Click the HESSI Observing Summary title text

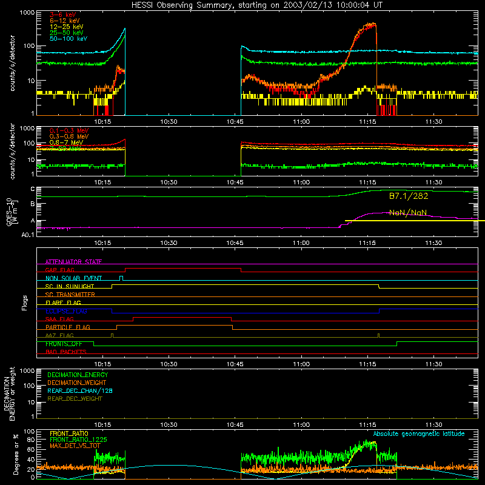[257, 5]
